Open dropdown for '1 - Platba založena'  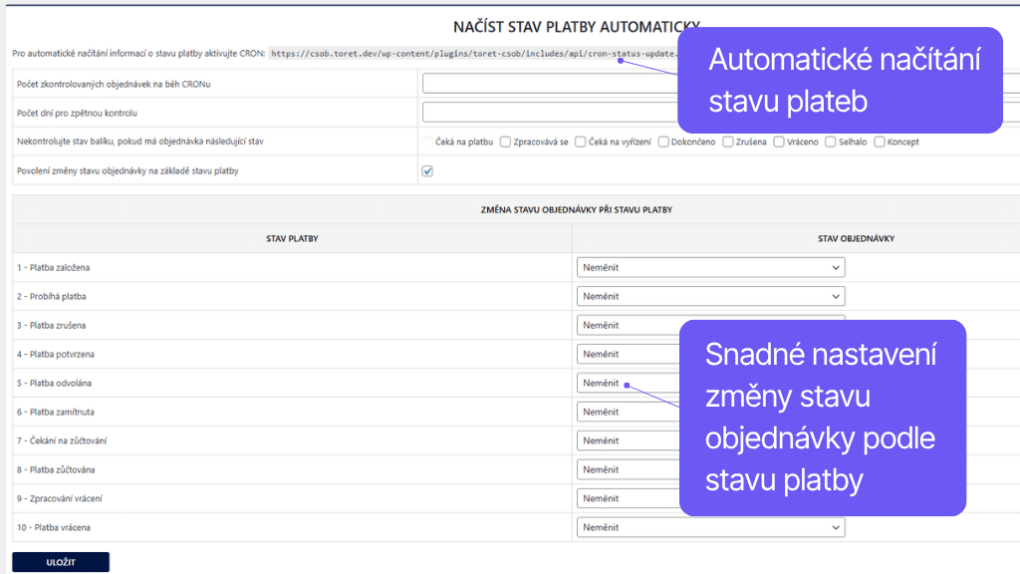[711, 267]
